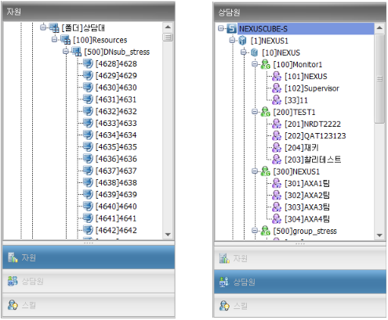Click scroll up arrow in 상담원 tree
Image resolution: width=388 pixels, height=320 pixels.
(x=379, y=27)
